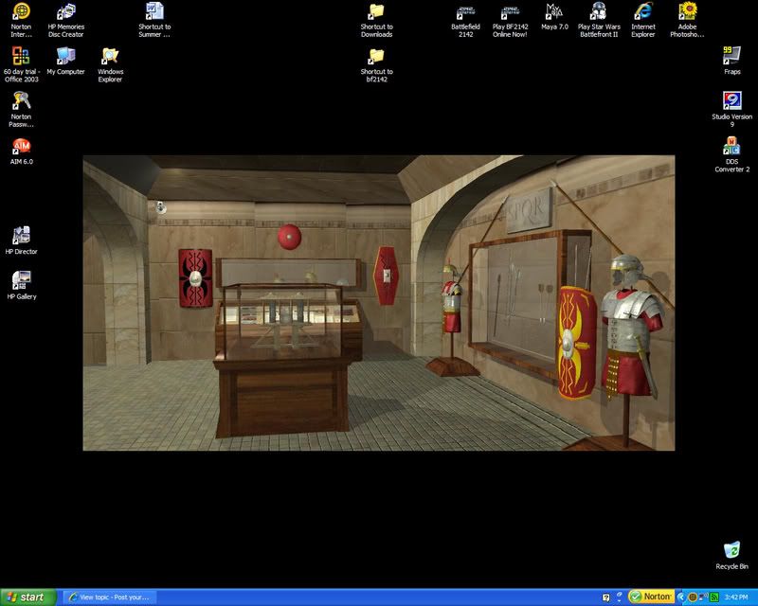Image resolution: width=758 pixels, height=606 pixels.
Task: Launch Play BF2142 Online Now! shortcut
Action: tap(510, 19)
